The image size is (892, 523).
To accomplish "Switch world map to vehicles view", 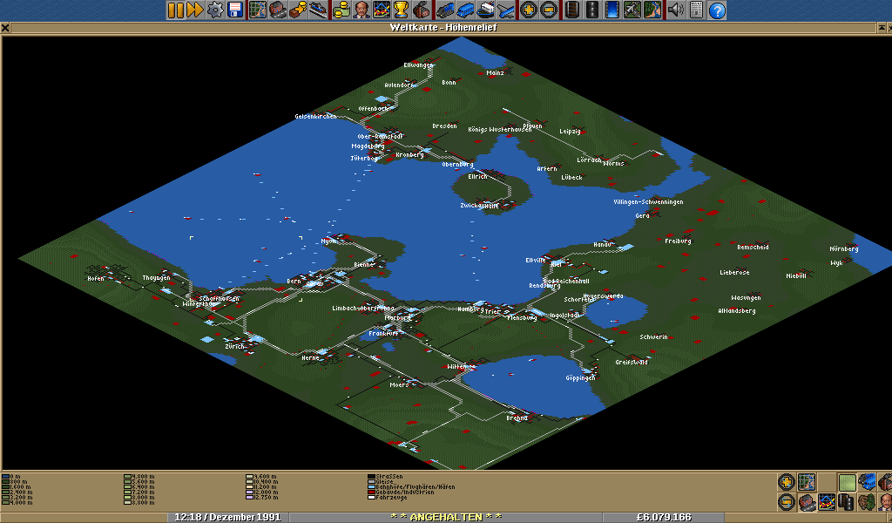I will (867, 482).
